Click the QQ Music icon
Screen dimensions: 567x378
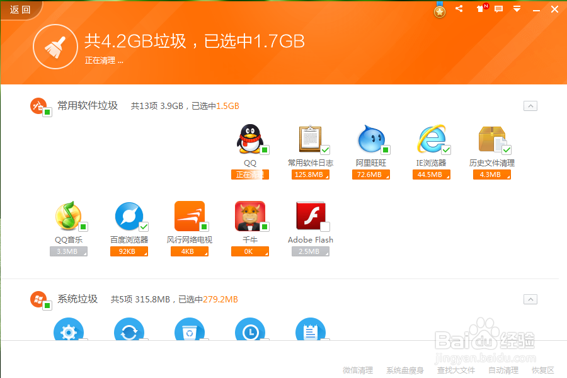(68, 215)
